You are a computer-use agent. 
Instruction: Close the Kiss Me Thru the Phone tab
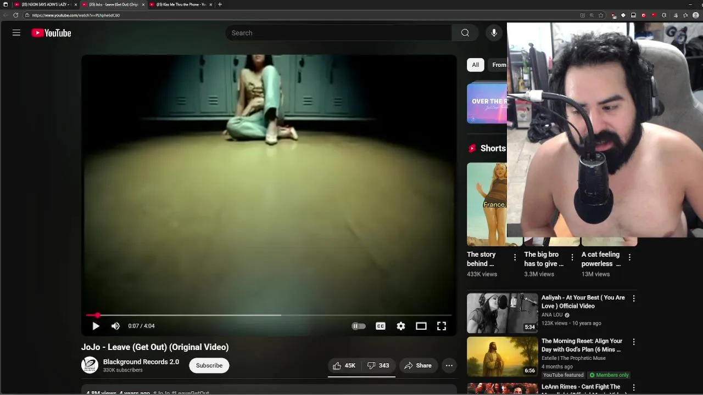(211, 4)
